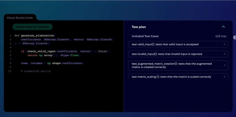Click line number 8 in the gutter

tap(10, 63)
